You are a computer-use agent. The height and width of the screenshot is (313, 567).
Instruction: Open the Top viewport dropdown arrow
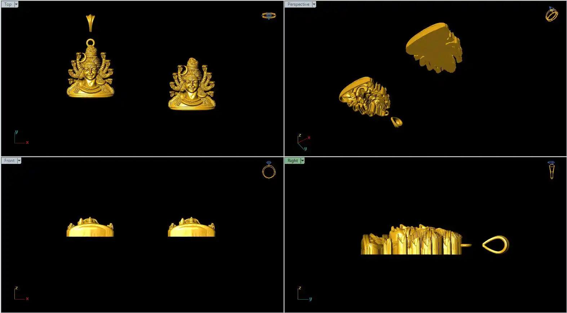(x=16, y=4)
